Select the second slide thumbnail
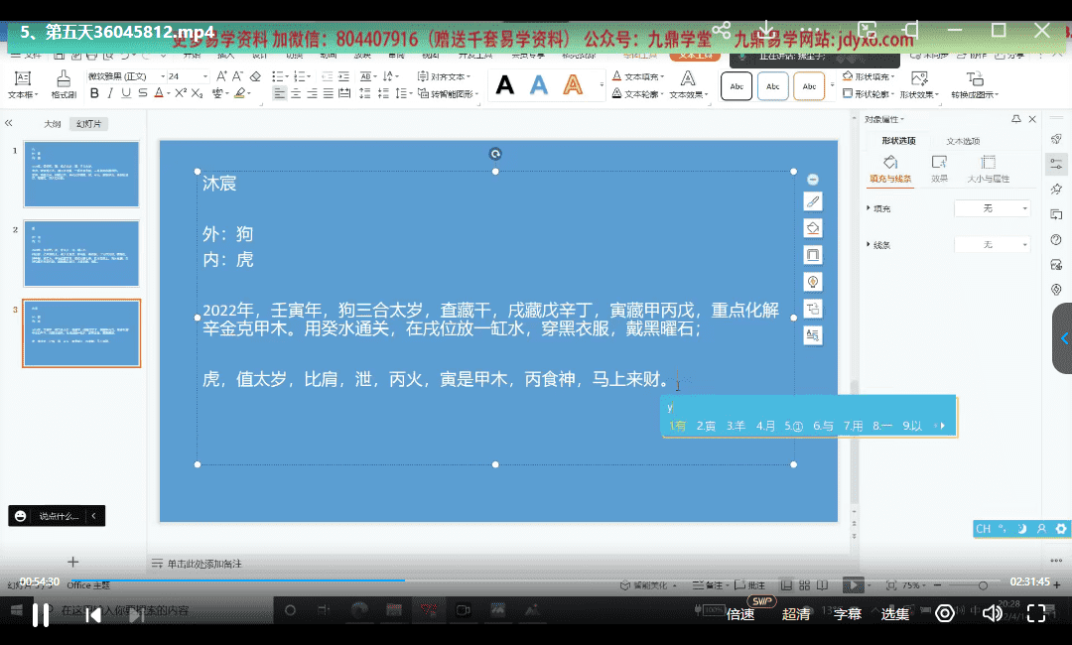The width and height of the screenshot is (1072, 645). pyautogui.click(x=81, y=253)
